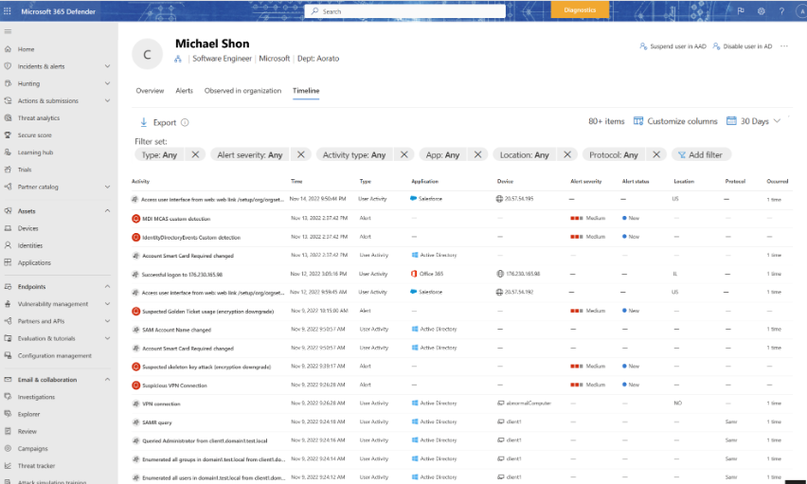Click the Campaigns target icon
The height and width of the screenshot is (484, 807).
(x=8, y=448)
